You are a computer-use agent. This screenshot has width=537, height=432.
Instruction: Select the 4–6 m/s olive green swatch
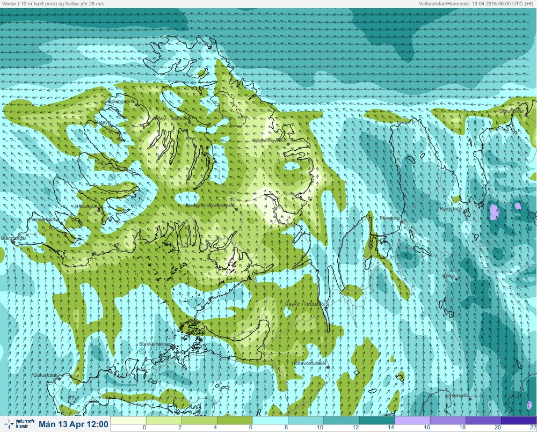[x=235, y=420]
